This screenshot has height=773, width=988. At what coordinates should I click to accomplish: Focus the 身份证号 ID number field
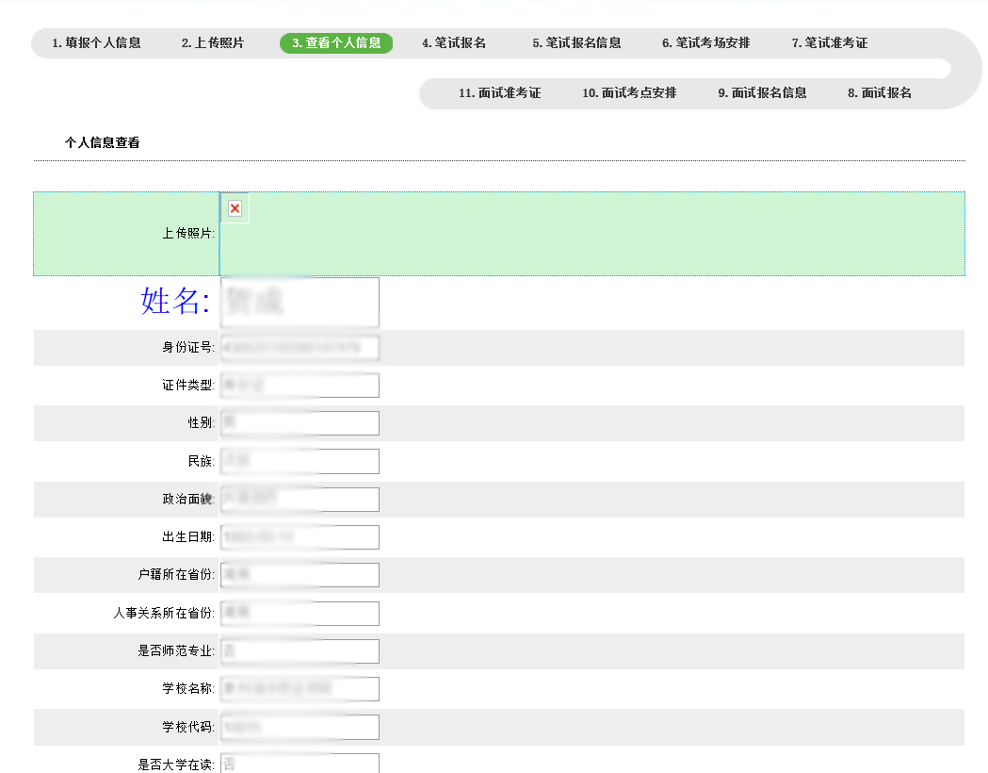click(300, 348)
